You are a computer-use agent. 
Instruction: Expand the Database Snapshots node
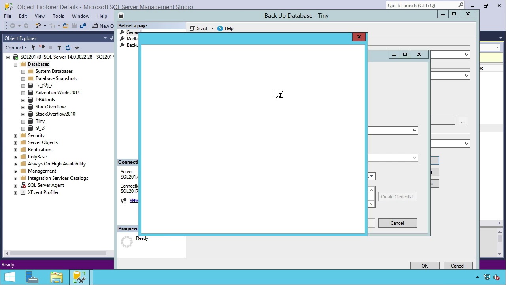click(23, 78)
